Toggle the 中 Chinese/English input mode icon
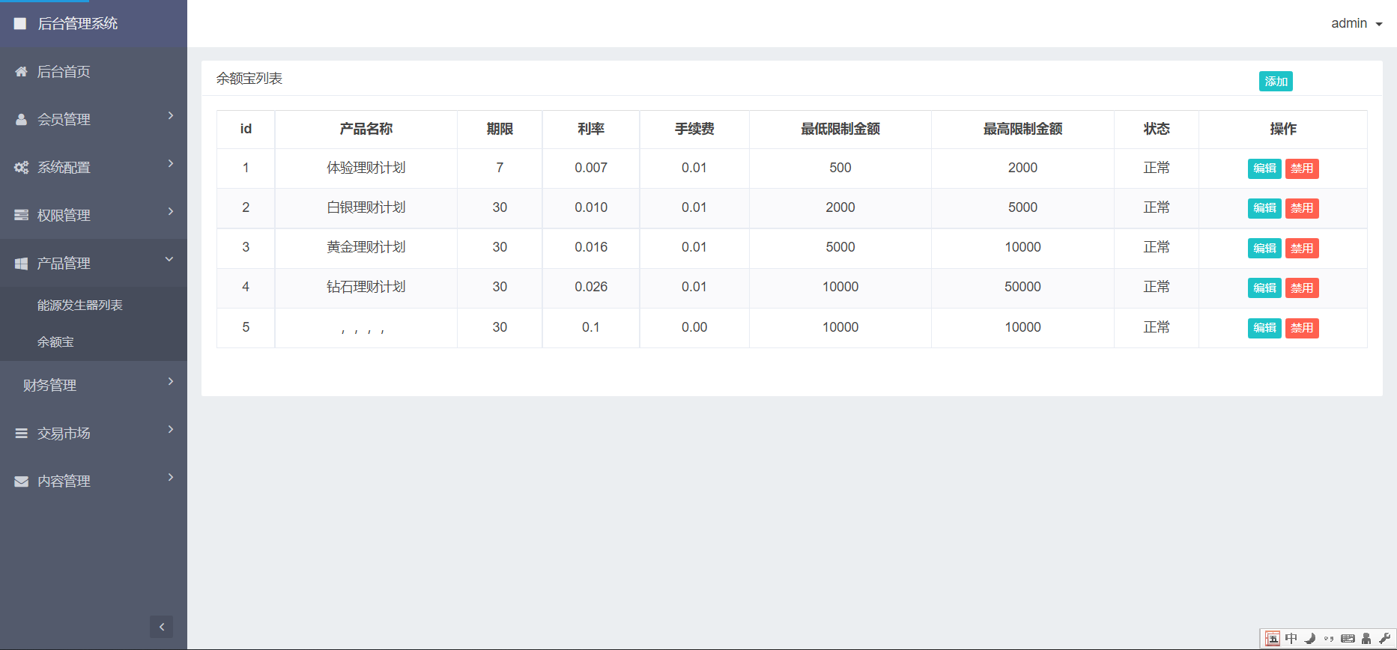The image size is (1397, 650). (x=1291, y=639)
